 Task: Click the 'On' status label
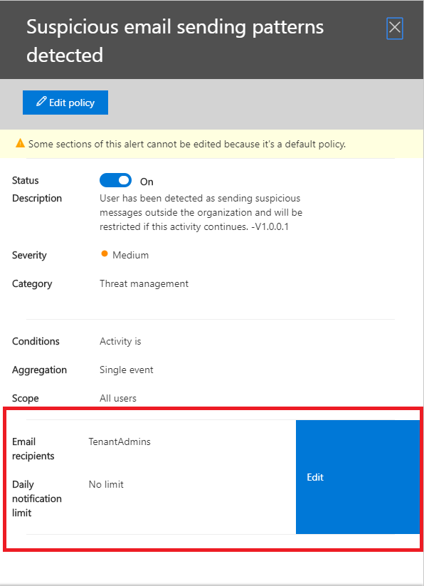pos(147,182)
